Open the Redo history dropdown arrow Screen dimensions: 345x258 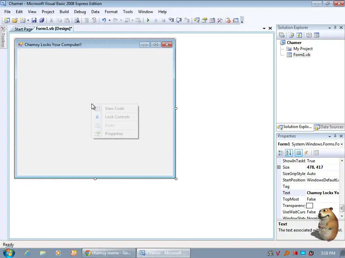point(121,20)
